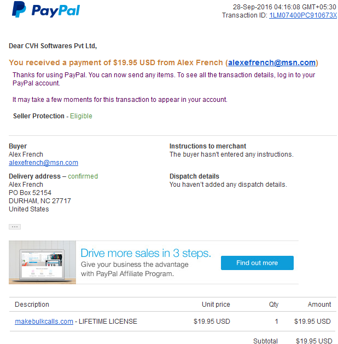Open the makebulkcalls.com link
The height and width of the screenshot is (344, 338).
(44, 322)
